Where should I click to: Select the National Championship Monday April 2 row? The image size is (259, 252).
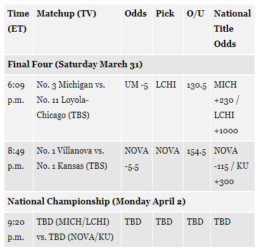[129, 202]
